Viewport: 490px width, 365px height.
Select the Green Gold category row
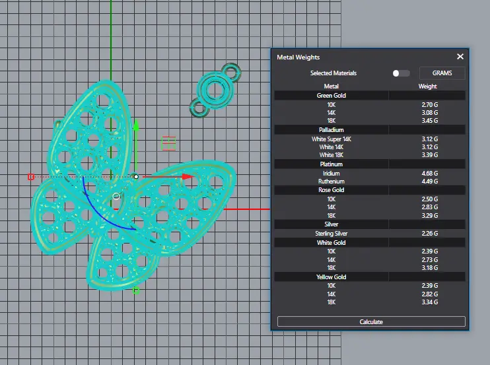pyautogui.click(x=370, y=96)
